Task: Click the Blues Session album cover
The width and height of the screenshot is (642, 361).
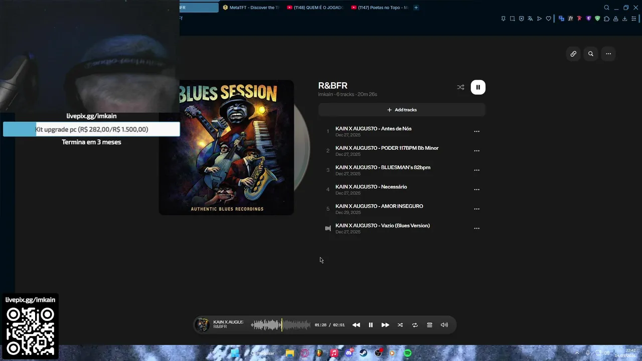Action: 226,147
